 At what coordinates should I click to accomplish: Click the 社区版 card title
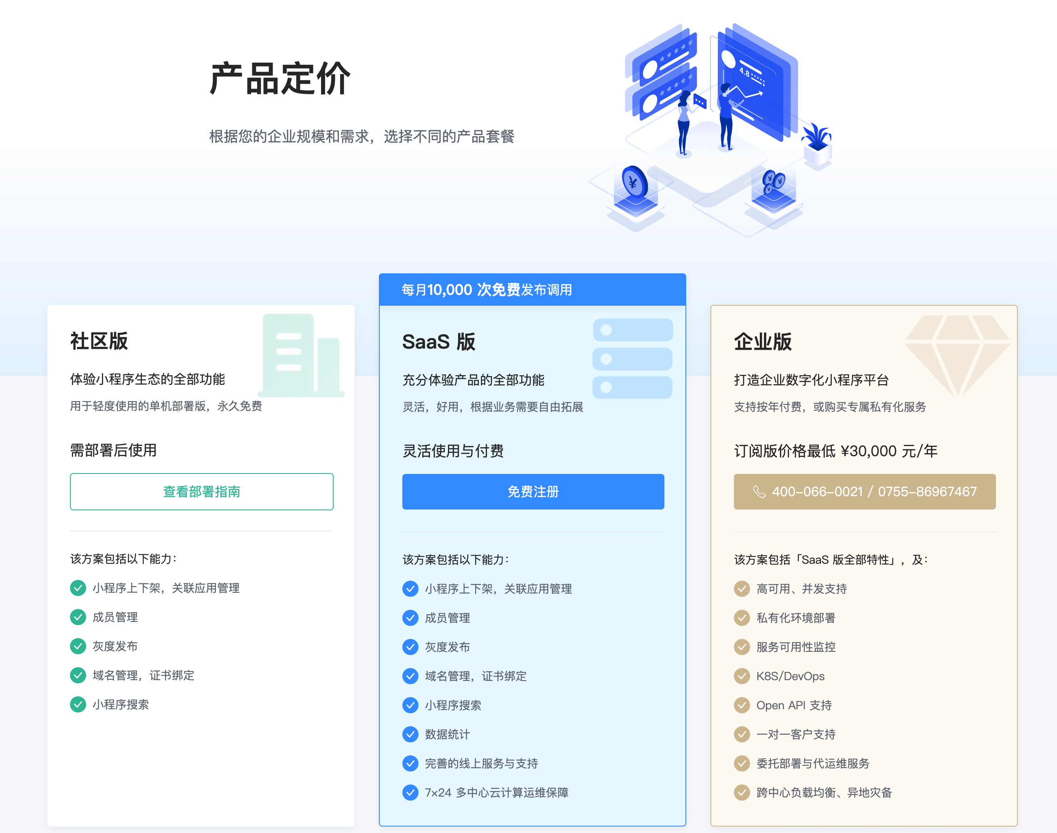tap(99, 341)
